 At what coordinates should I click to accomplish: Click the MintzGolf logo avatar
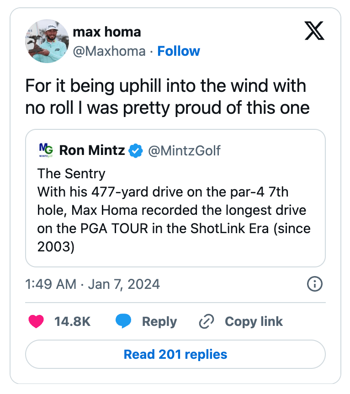[46, 150]
